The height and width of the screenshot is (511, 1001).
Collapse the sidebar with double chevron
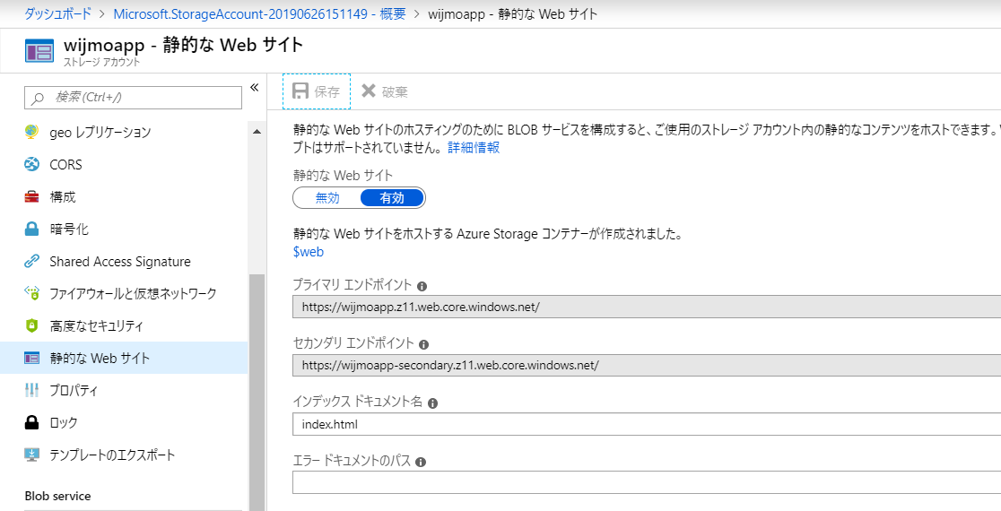click(x=254, y=87)
